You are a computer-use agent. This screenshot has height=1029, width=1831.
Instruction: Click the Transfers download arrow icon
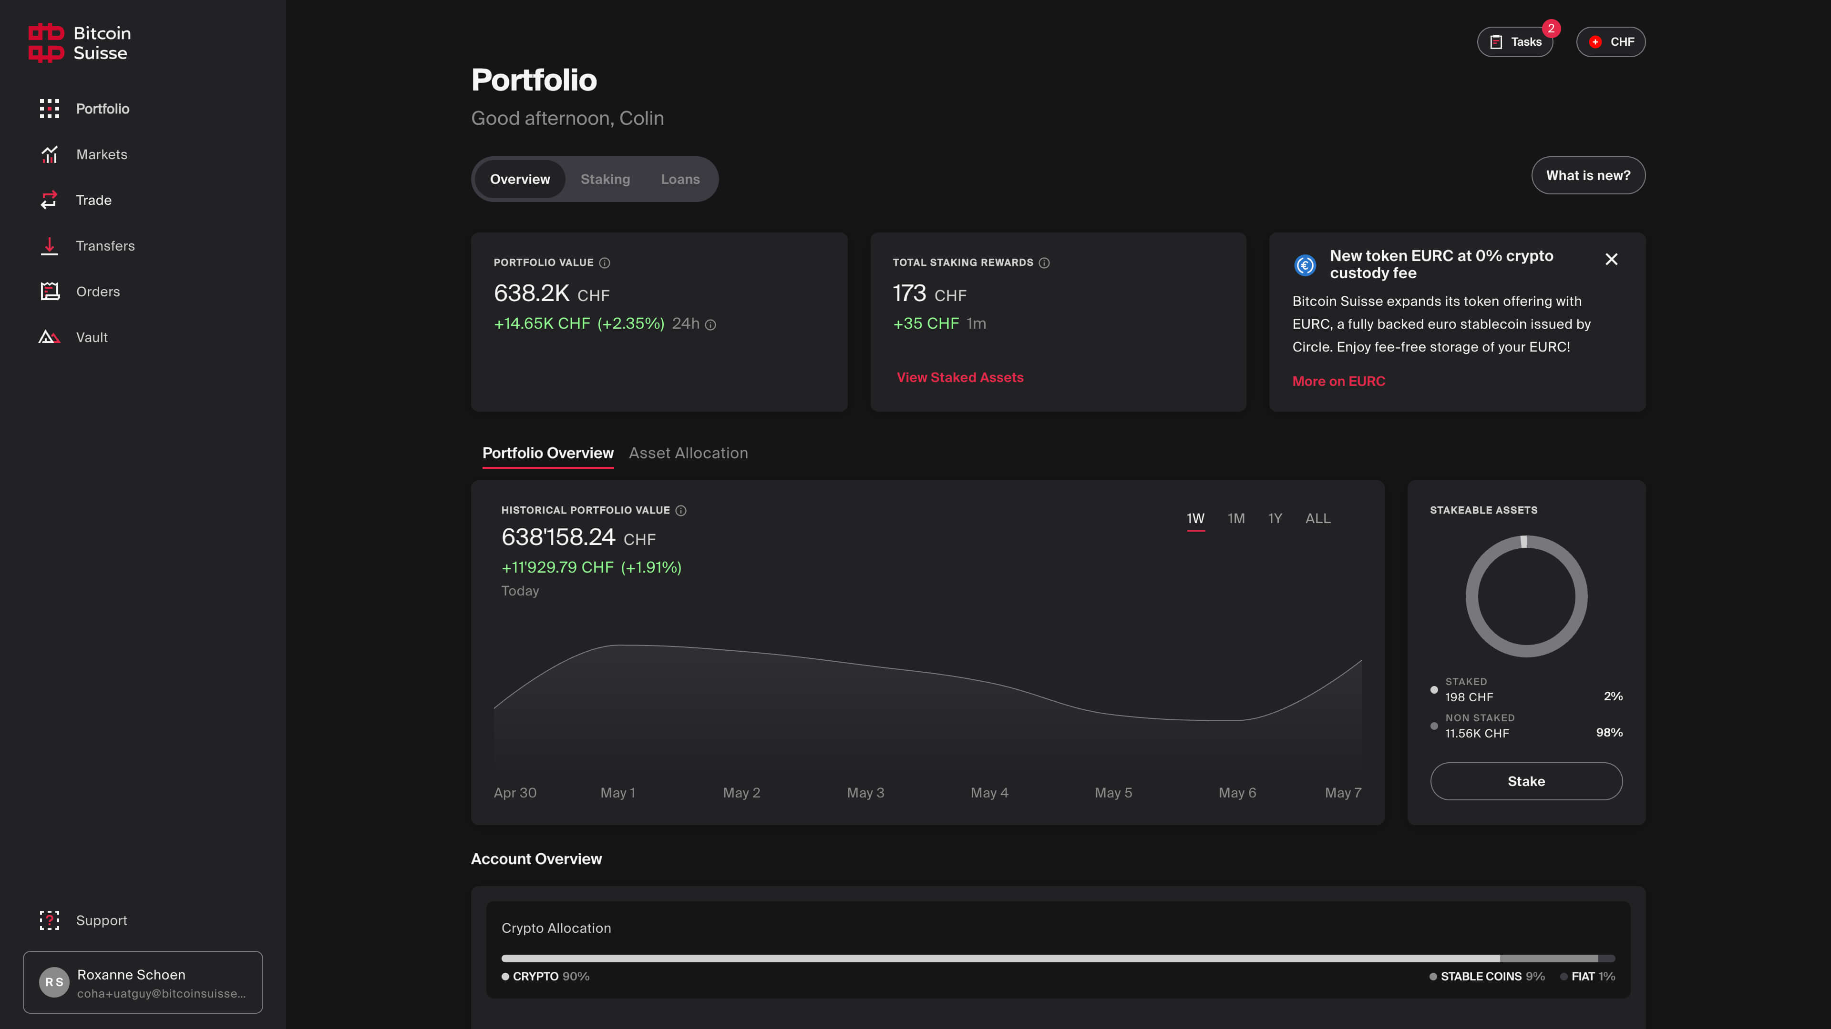(49, 246)
